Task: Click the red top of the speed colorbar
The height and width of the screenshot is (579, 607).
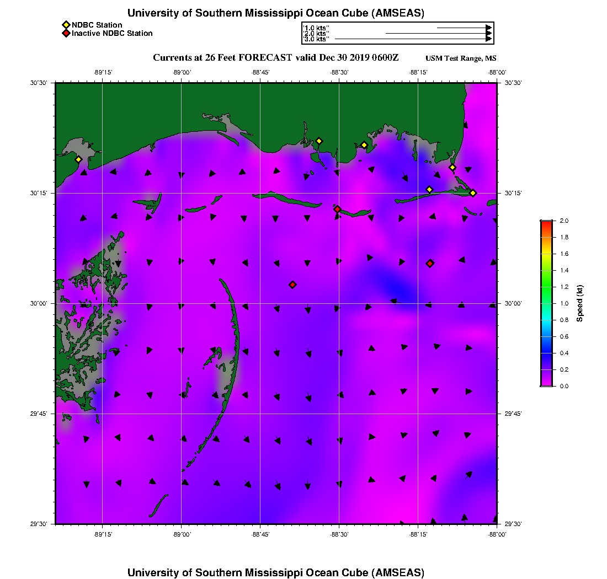Action: [546, 223]
